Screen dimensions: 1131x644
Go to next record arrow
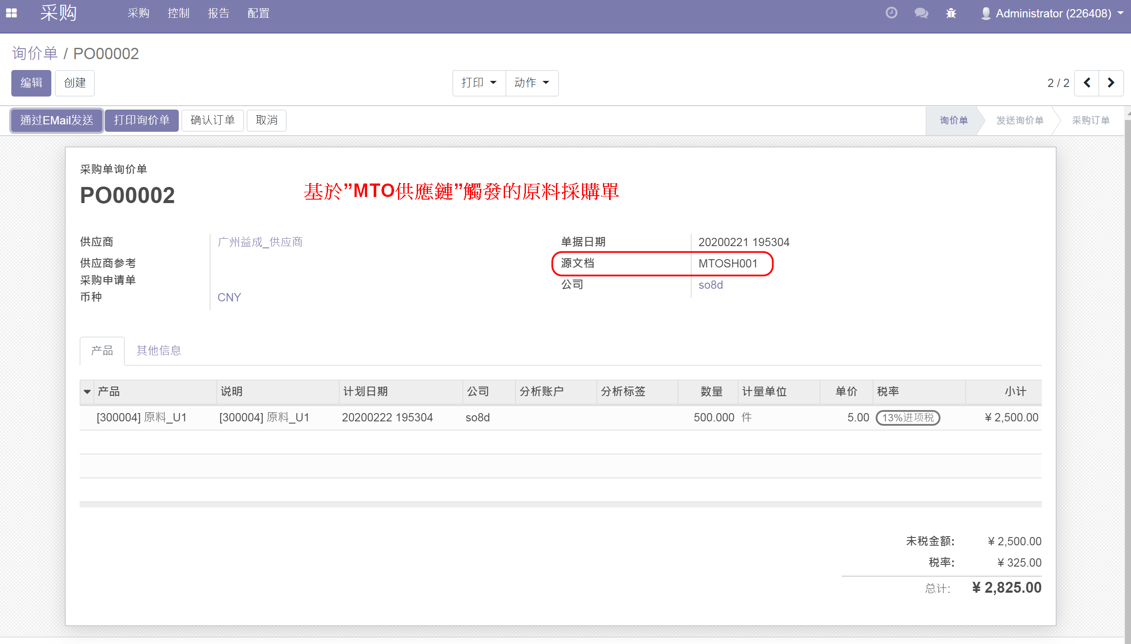tap(1111, 83)
